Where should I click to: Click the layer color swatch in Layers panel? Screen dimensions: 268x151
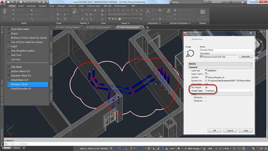pos(120,19)
